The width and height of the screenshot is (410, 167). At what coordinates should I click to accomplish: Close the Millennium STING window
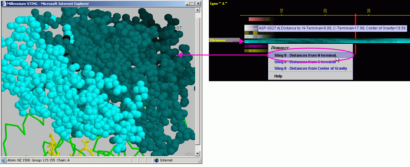point(198,4)
